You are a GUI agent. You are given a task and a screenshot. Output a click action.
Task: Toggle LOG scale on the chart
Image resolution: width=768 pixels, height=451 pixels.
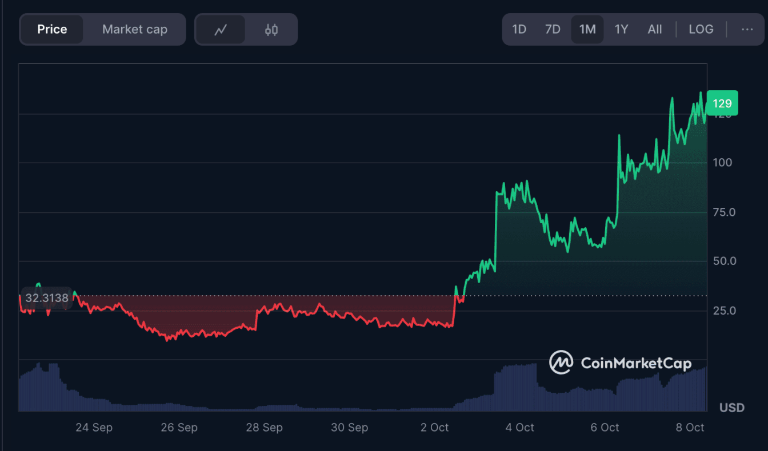701,30
